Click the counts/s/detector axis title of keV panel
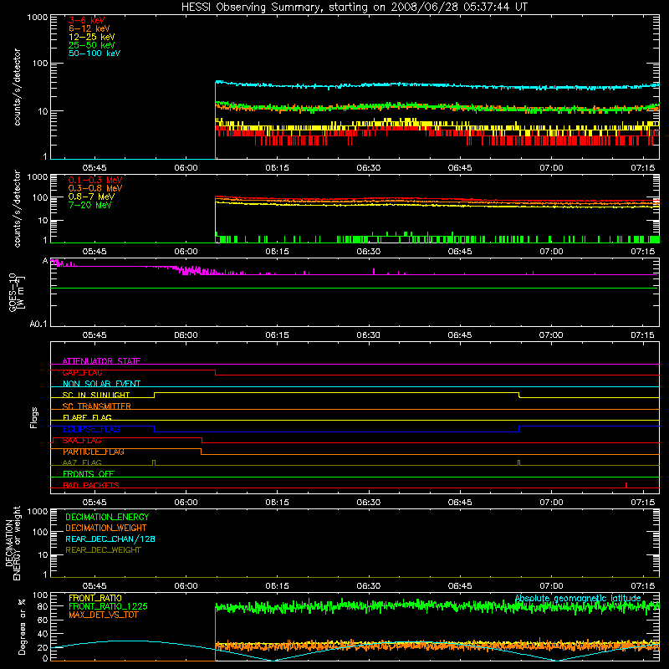Viewport: 669px width, 669px height. (x=17, y=87)
